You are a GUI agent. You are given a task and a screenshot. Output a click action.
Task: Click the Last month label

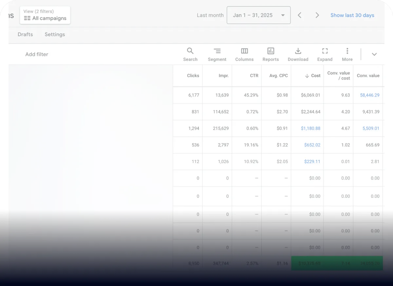[210, 15]
